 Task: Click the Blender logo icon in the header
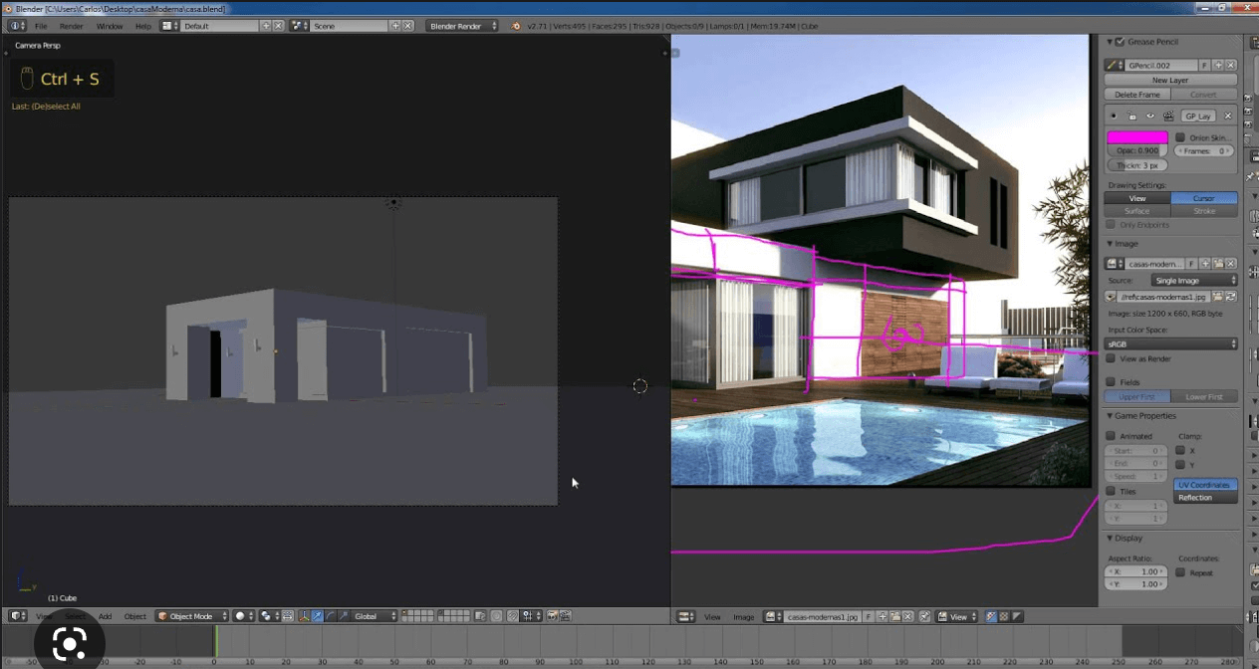518,26
